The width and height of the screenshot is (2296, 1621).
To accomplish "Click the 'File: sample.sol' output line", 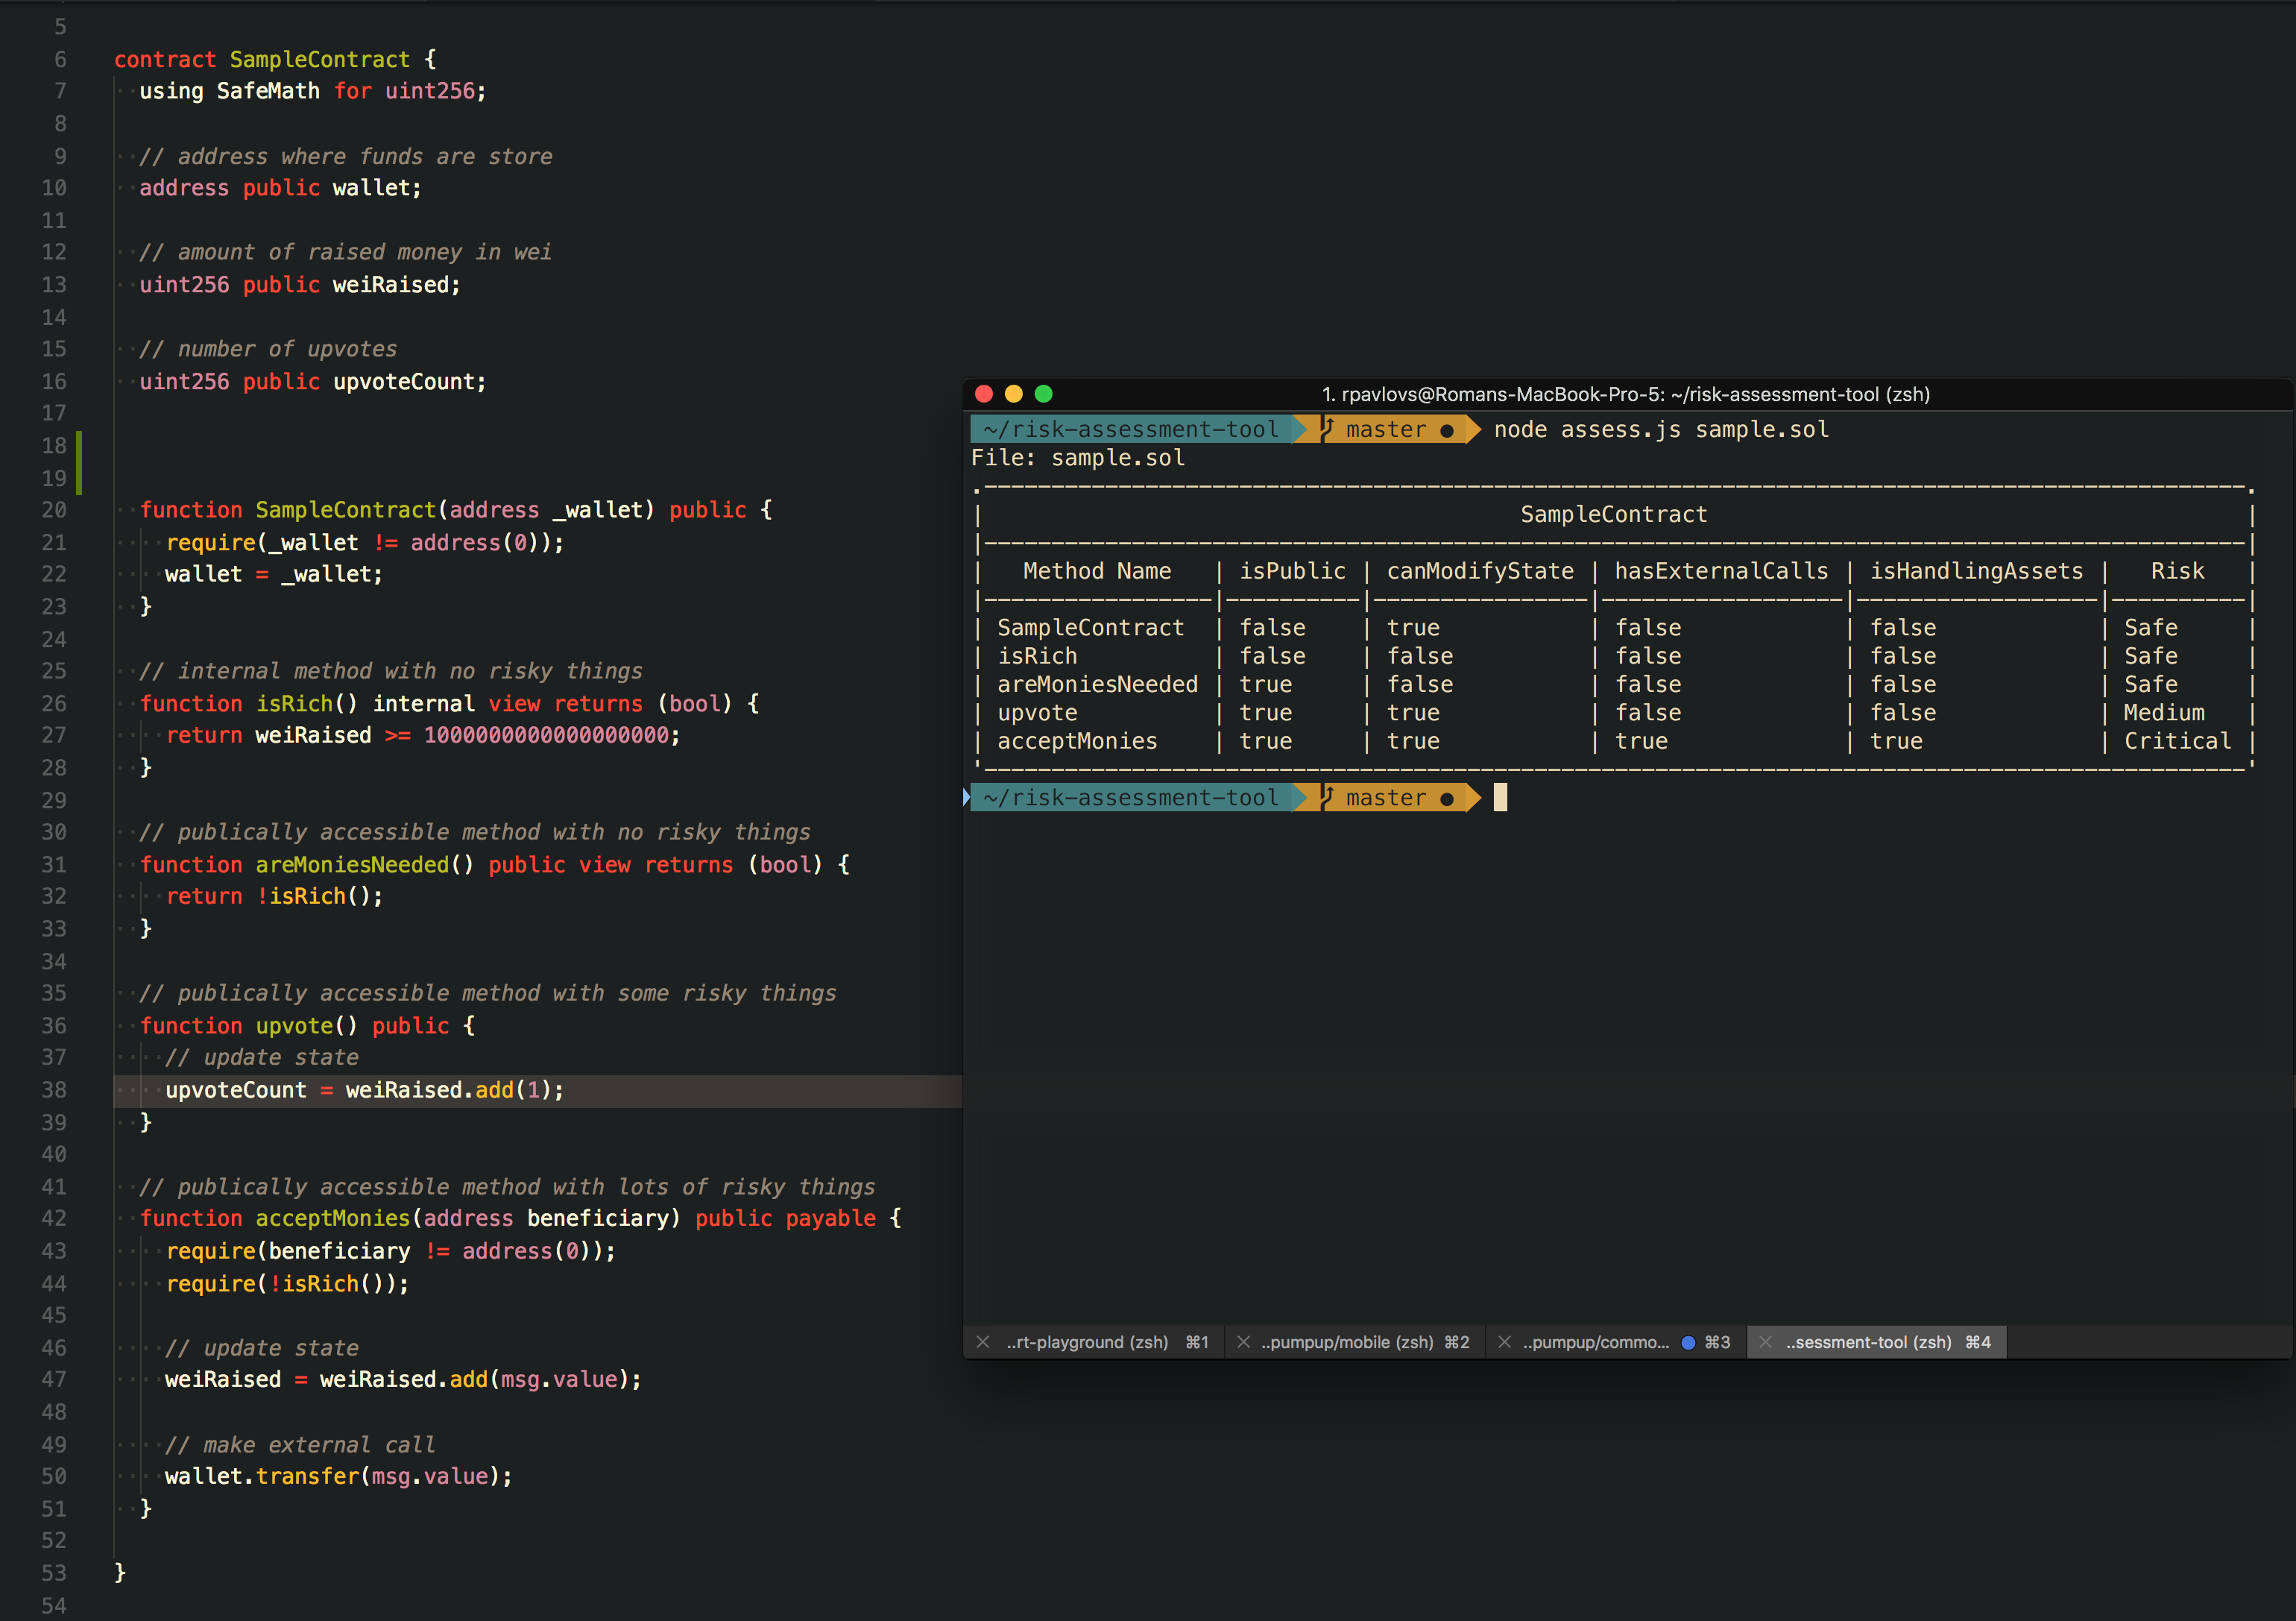I will (x=1078, y=457).
